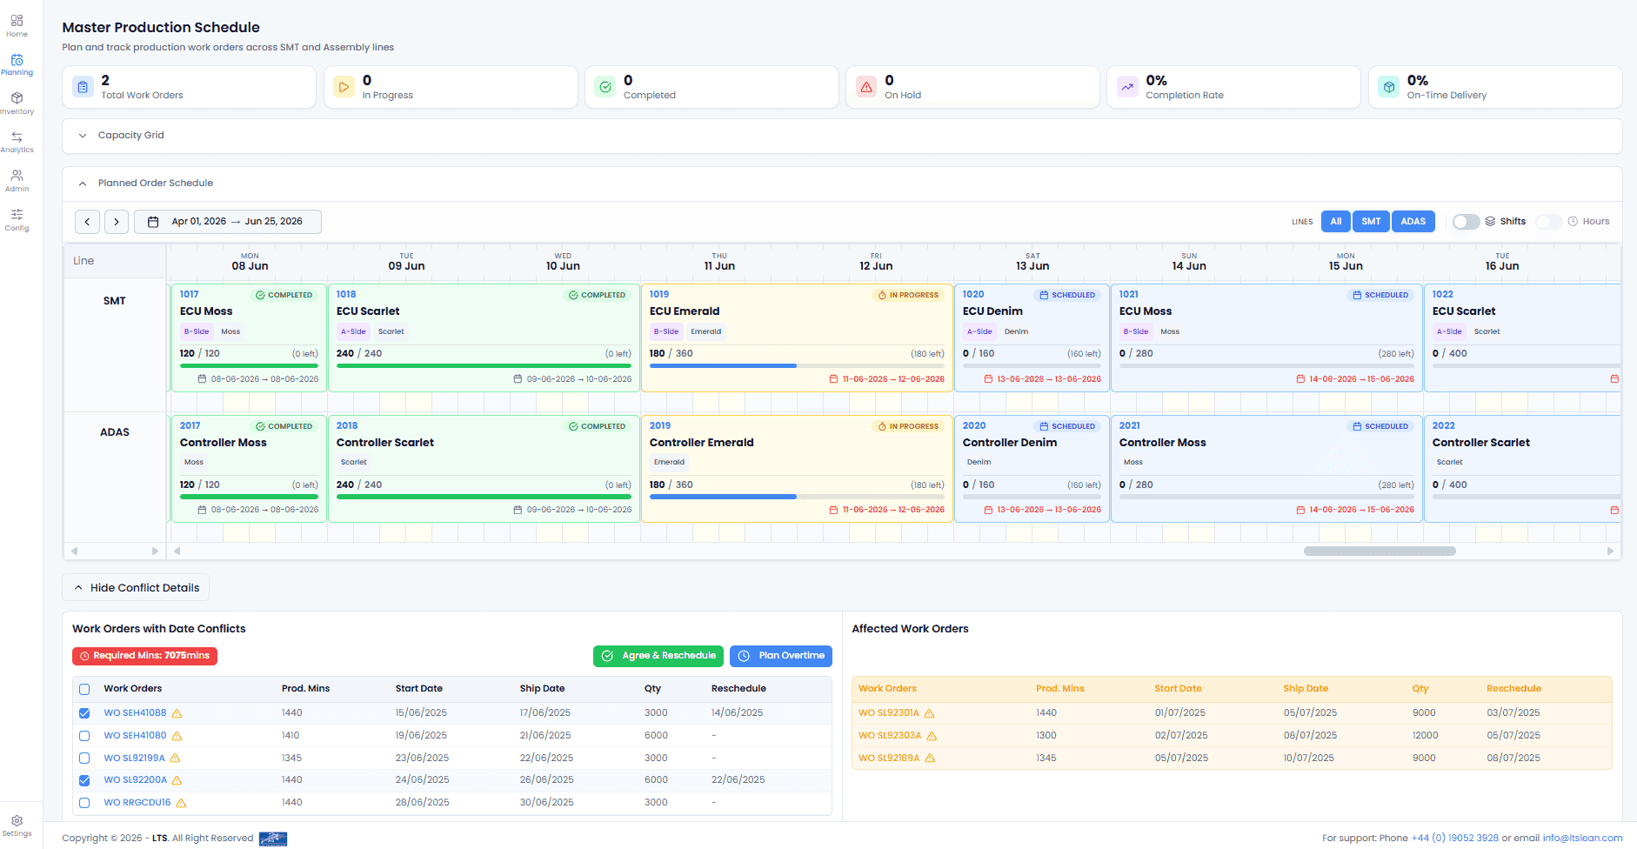
Task: Open the Analytics sidebar icon
Action: pos(17,142)
